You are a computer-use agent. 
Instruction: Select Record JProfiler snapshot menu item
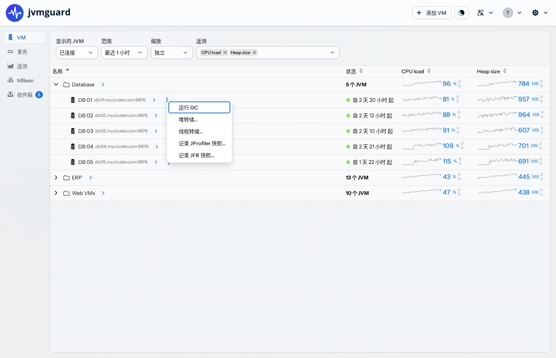click(199, 143)
